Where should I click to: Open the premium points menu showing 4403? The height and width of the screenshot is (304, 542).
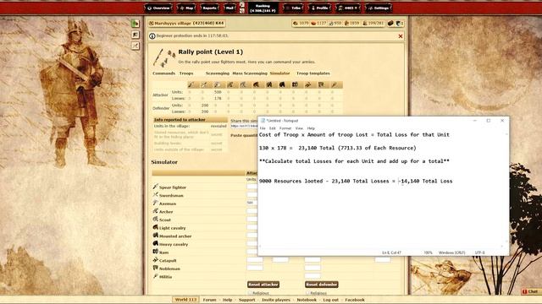(348, 8)
